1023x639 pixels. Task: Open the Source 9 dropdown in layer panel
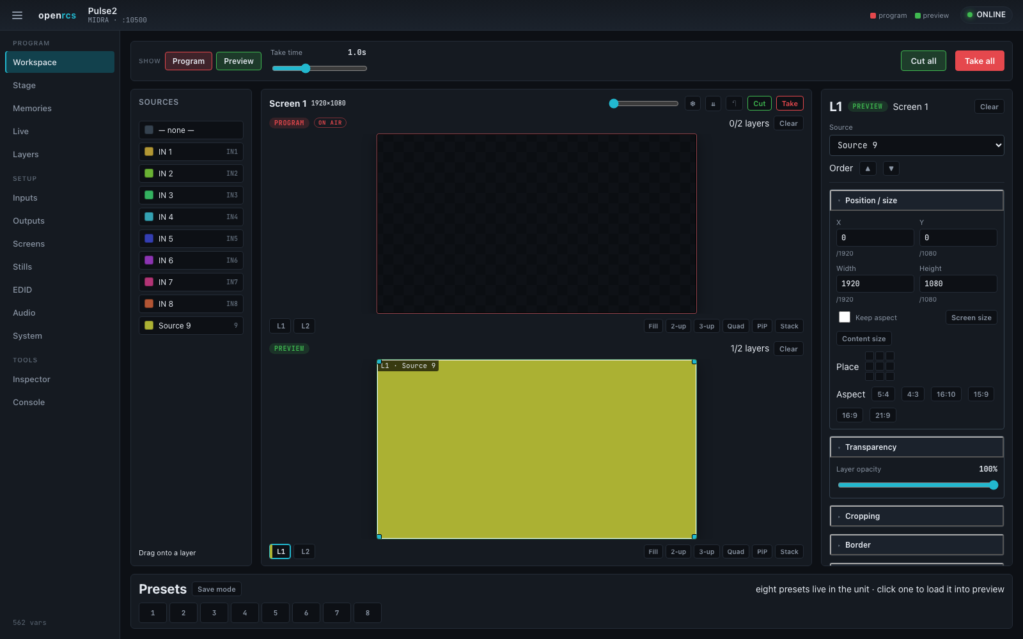pos(917,145)
